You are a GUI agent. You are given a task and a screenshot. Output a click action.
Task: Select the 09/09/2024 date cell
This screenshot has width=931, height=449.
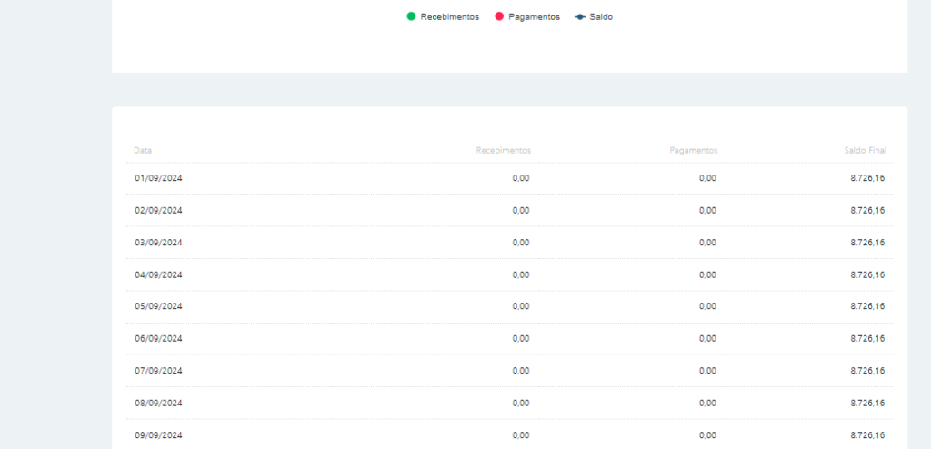click(x=159, y=434)
